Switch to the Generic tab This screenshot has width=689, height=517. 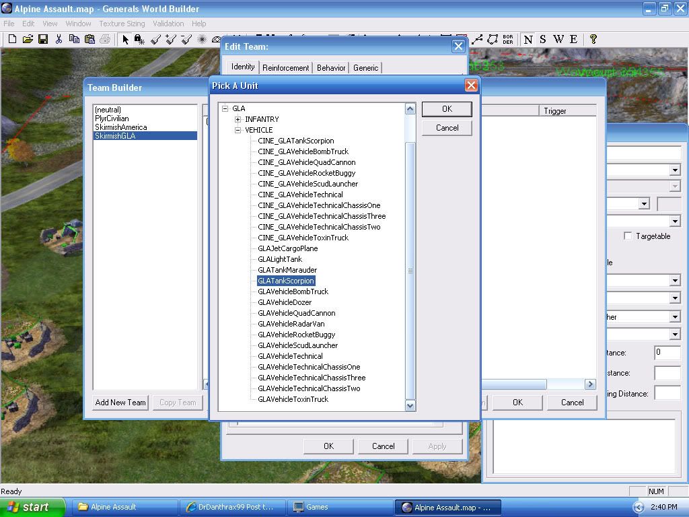coord(365,68)
